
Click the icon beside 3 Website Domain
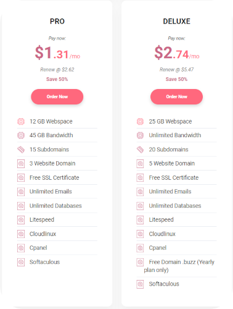(21, 164)
